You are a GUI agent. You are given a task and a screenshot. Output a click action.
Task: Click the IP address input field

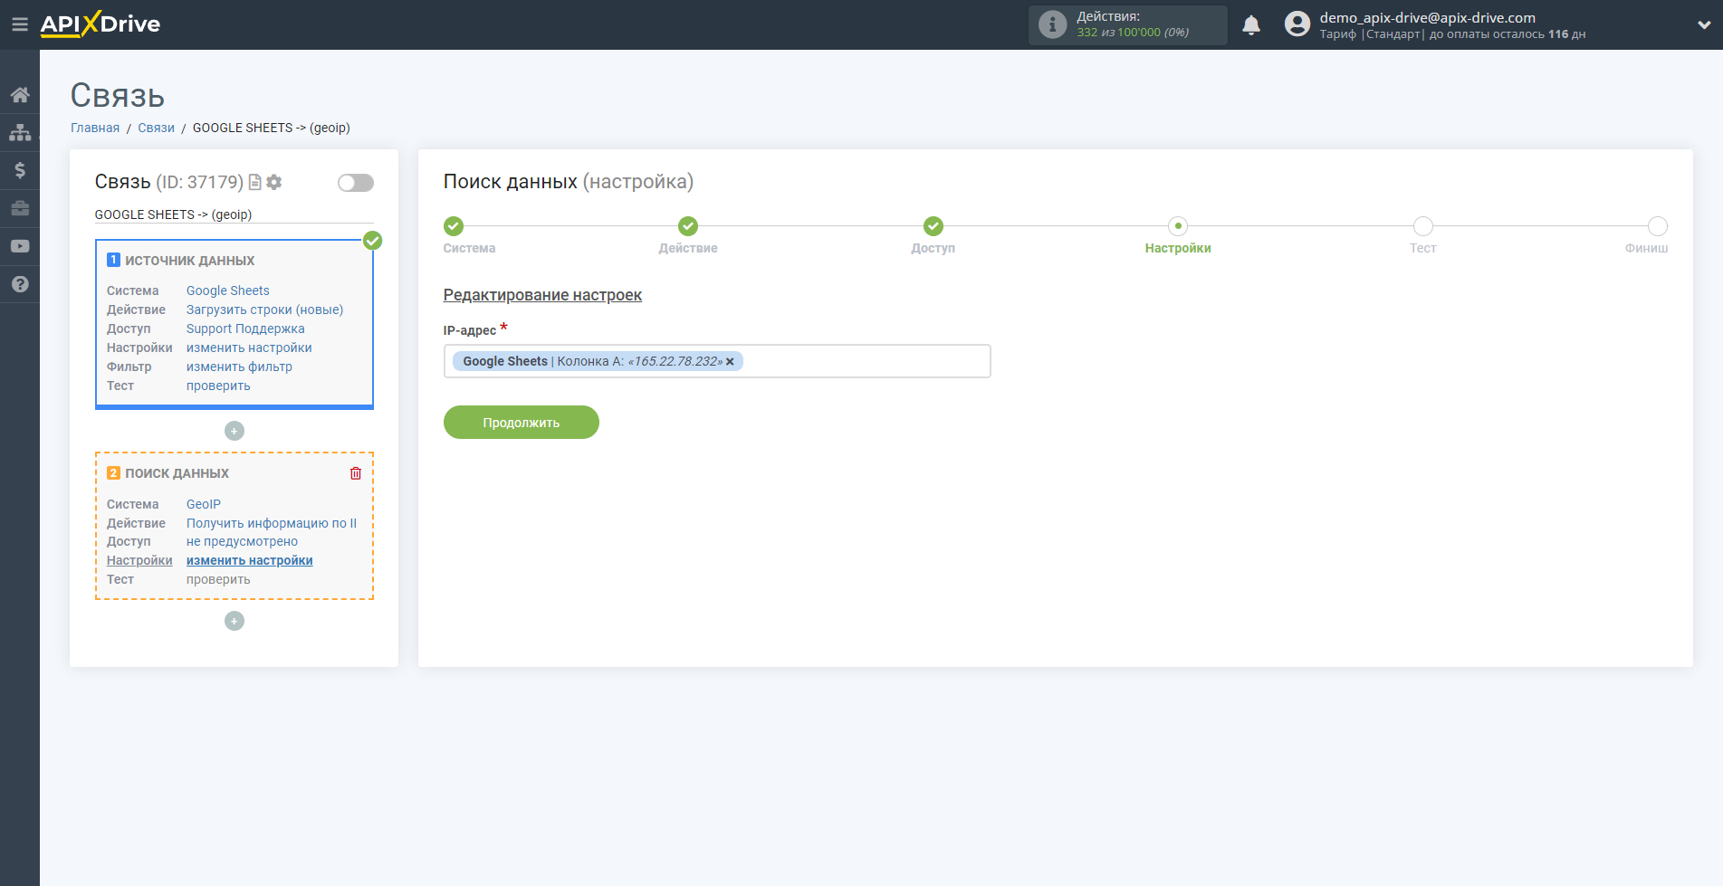717,361
